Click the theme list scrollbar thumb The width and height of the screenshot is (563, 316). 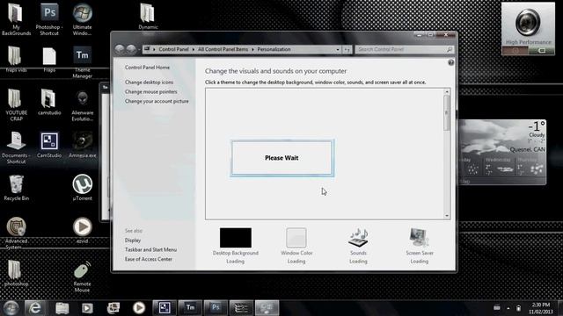pos(447,113)
